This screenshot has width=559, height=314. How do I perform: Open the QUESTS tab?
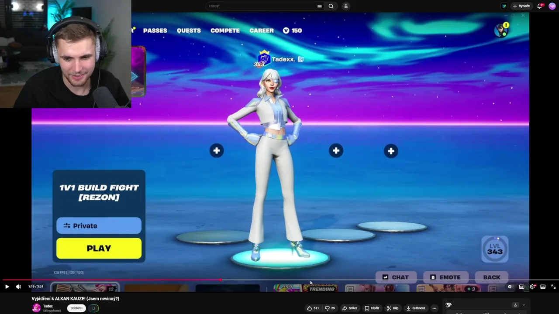pos(189,31)
